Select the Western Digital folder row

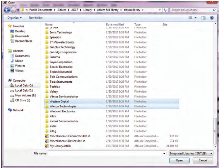point(111,101)
